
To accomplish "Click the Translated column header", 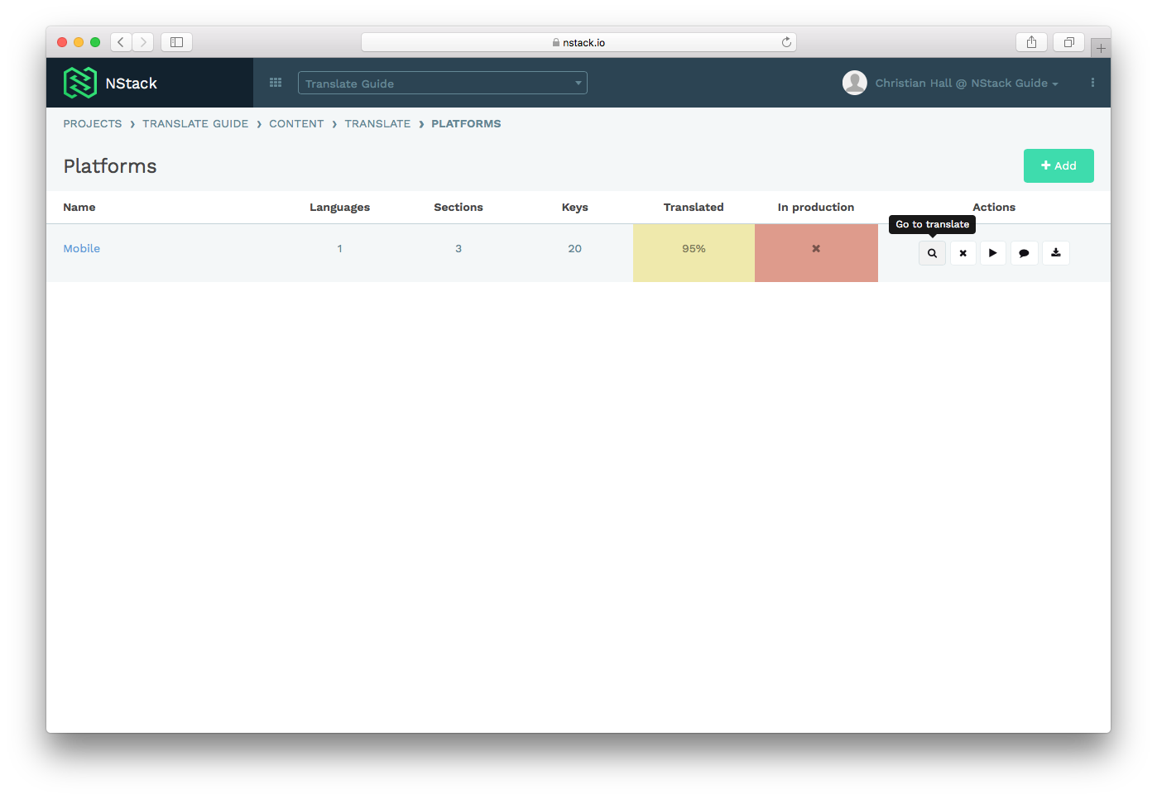I will (694, 208).
